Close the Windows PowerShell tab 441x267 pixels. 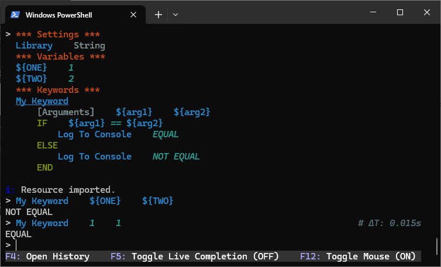click(133, 15)
